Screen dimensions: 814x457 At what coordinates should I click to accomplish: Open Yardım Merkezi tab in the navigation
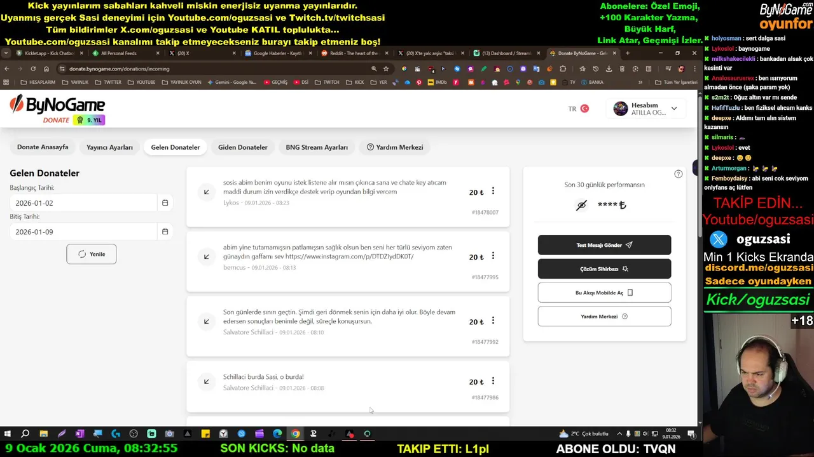tap(395, 147)
